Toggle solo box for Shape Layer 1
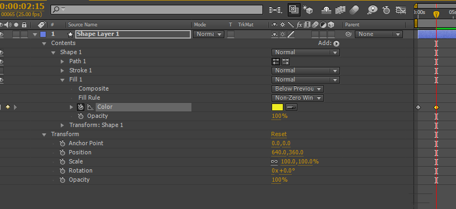Screen dimensions: 456x209 pos(16,34)
